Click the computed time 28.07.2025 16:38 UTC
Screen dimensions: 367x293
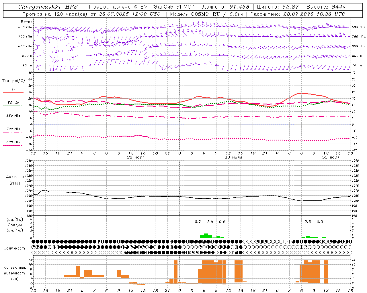point(314,14)
